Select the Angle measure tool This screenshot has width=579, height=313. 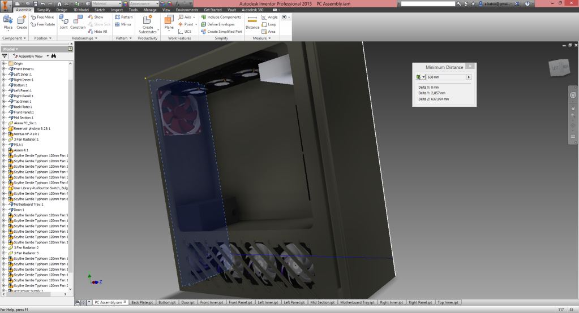click(269, 18)
